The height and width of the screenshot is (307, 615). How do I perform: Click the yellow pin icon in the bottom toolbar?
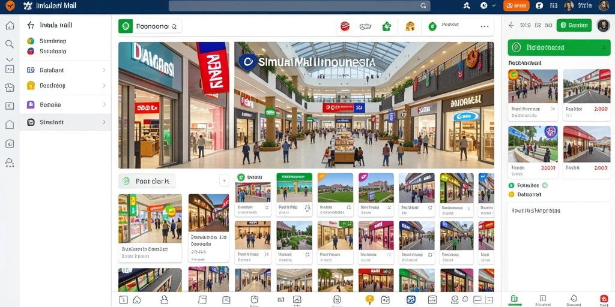(x=369, y=300)
